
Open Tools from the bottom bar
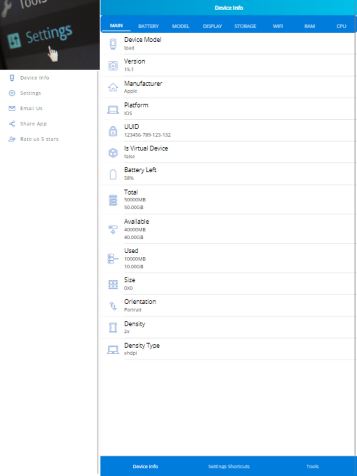click(x=312, y=466)
